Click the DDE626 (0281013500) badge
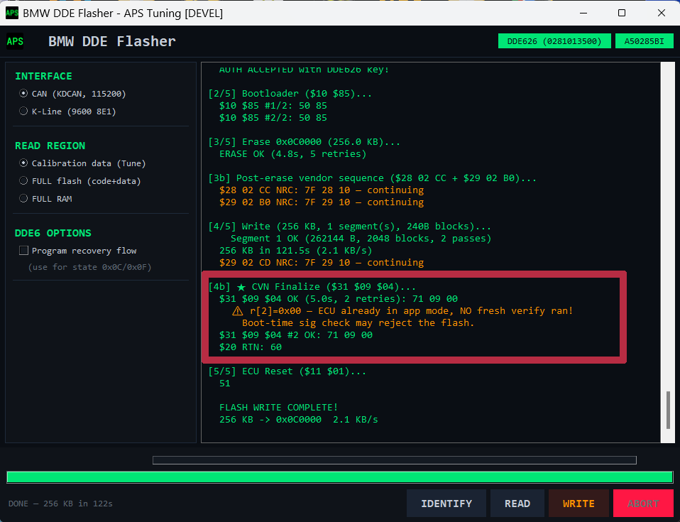Viewport: 680px width, 522px height. (554, 41)
